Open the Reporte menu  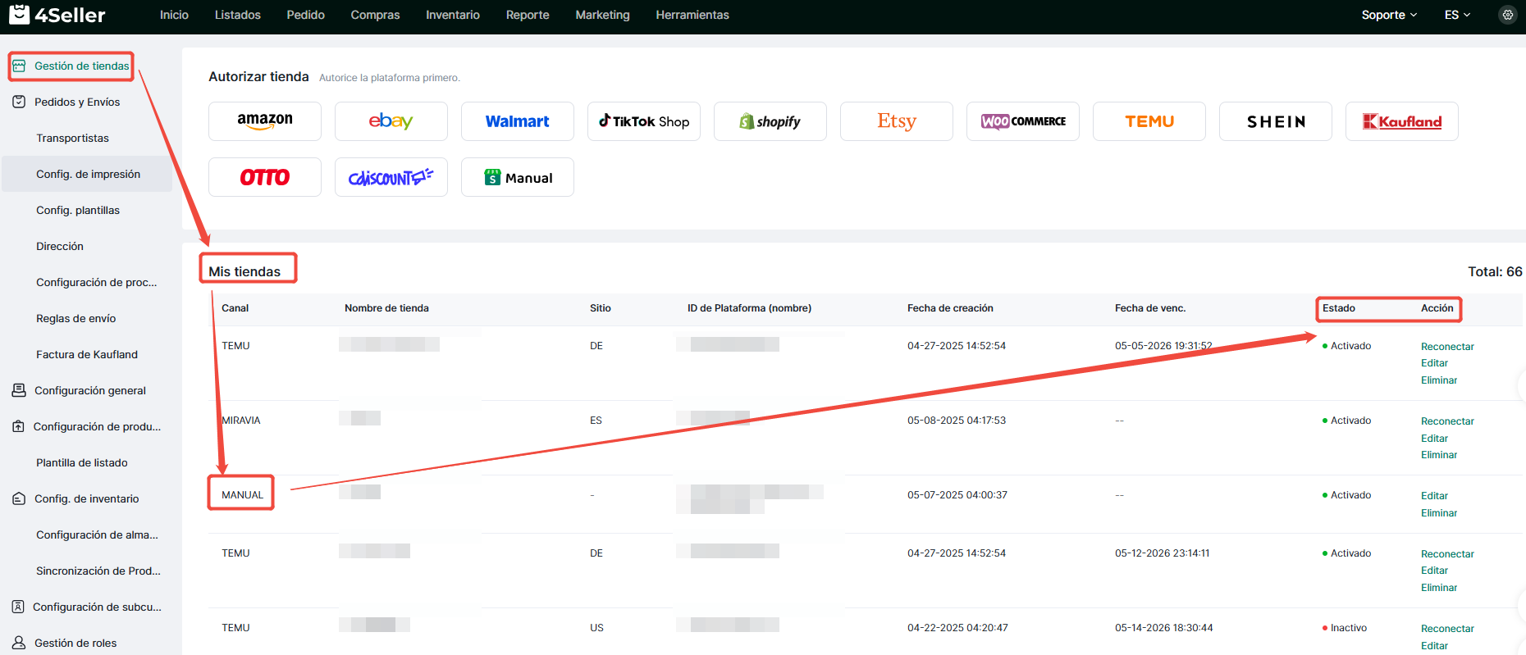coord(528,15)
